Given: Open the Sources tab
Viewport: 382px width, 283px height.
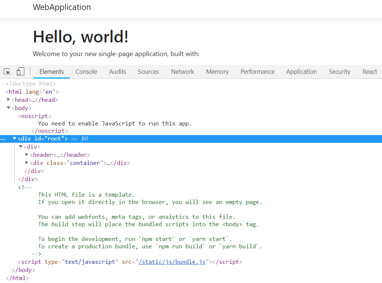Looking at the screenshot, I should [148, 72].
